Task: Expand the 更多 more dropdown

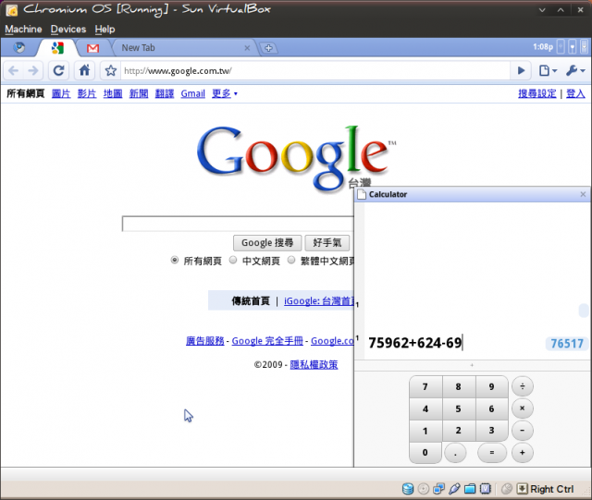Action: click(225, 93)
